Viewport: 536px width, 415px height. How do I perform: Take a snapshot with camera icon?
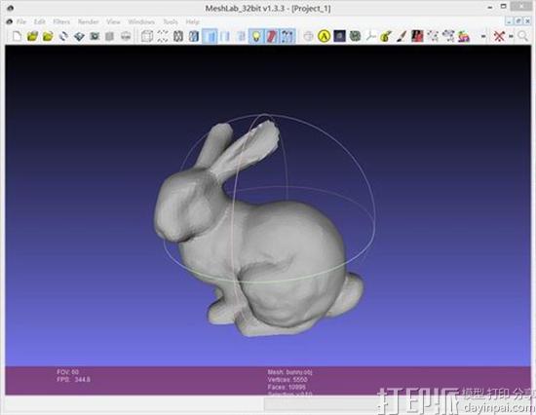point(95,36)
